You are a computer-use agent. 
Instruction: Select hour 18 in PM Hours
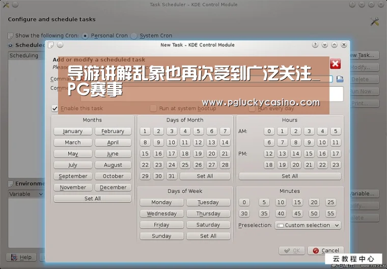269,165
